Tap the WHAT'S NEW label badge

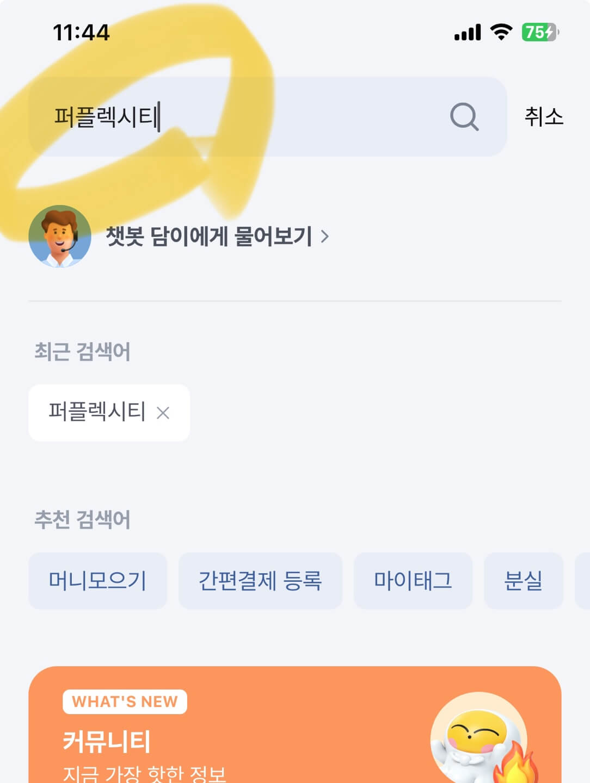[126, 701]
